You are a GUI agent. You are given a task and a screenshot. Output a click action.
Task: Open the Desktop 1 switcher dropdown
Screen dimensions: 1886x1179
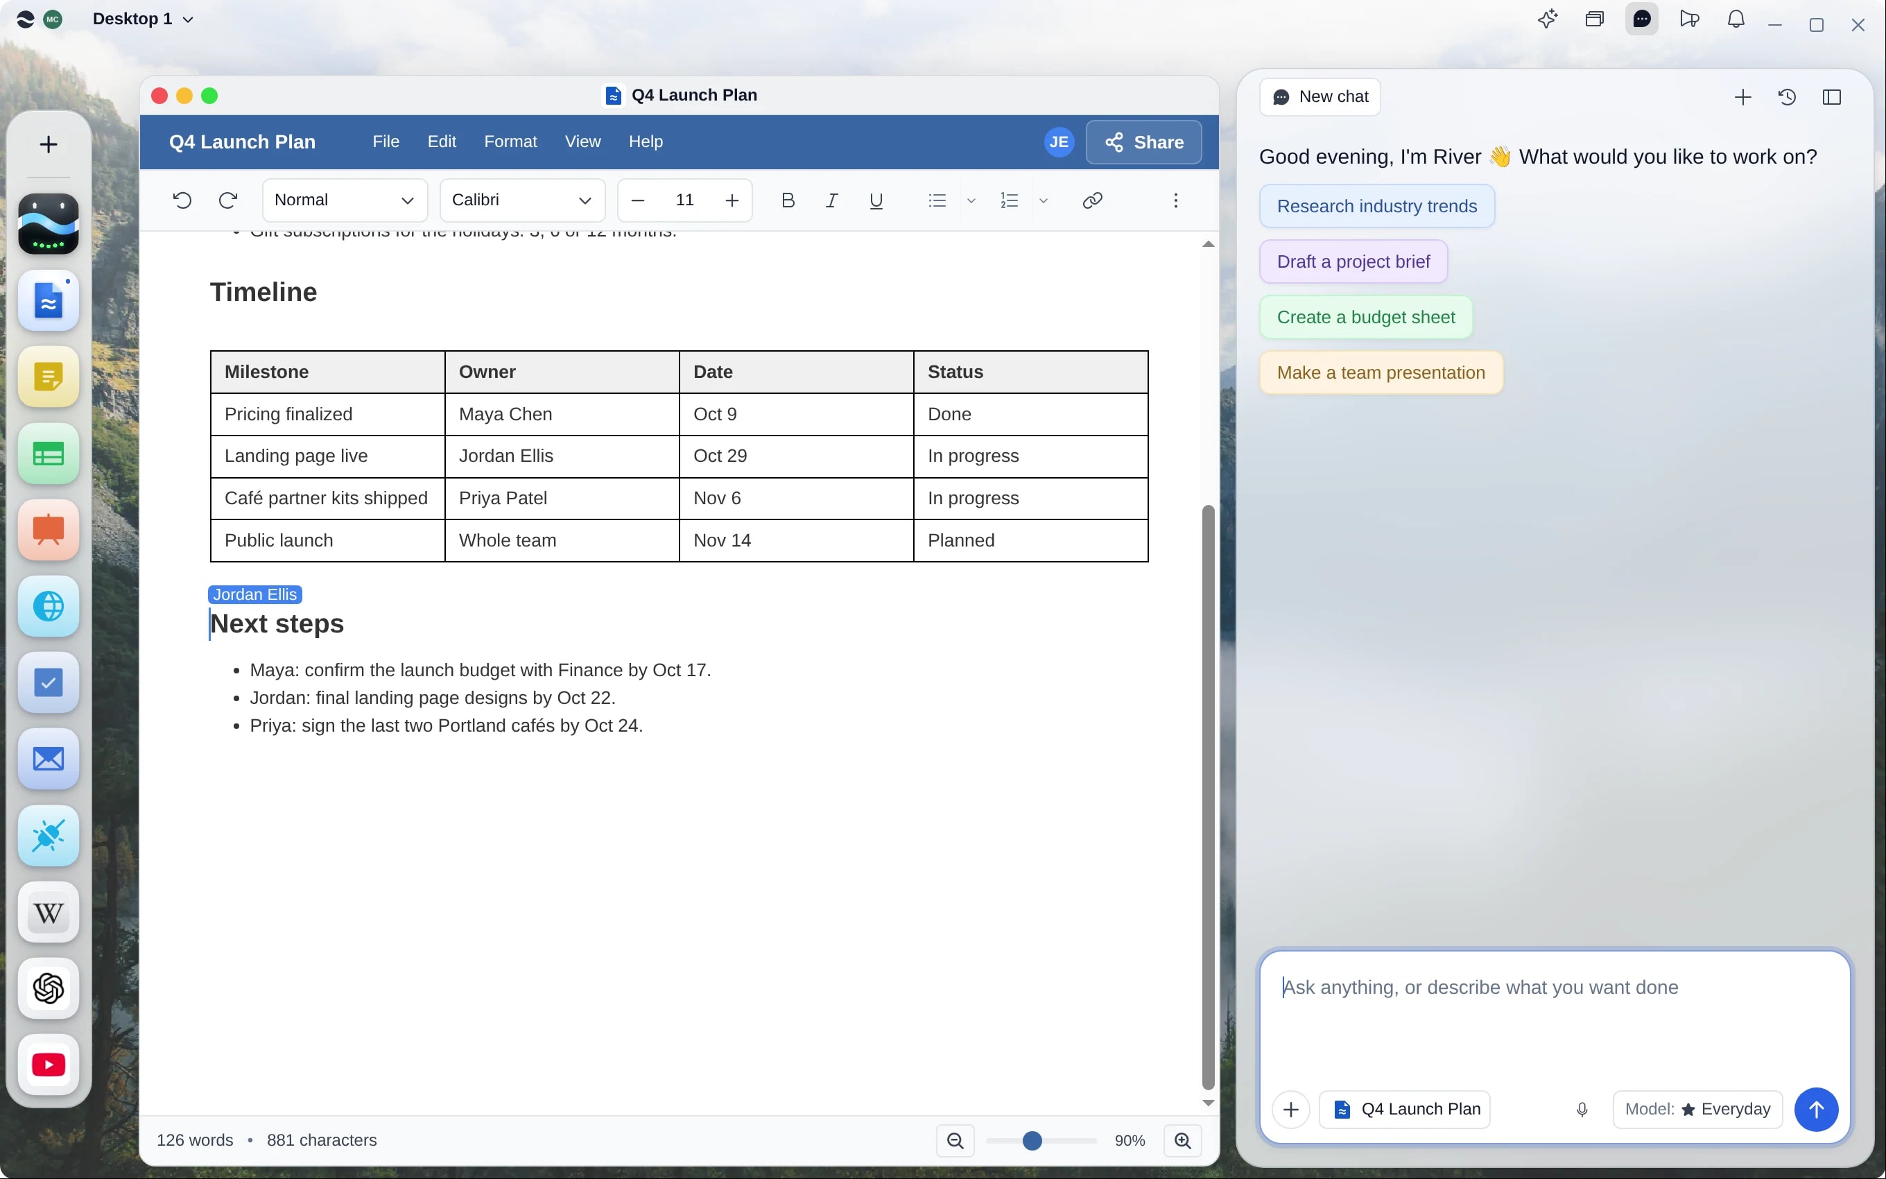pos(143,19)
